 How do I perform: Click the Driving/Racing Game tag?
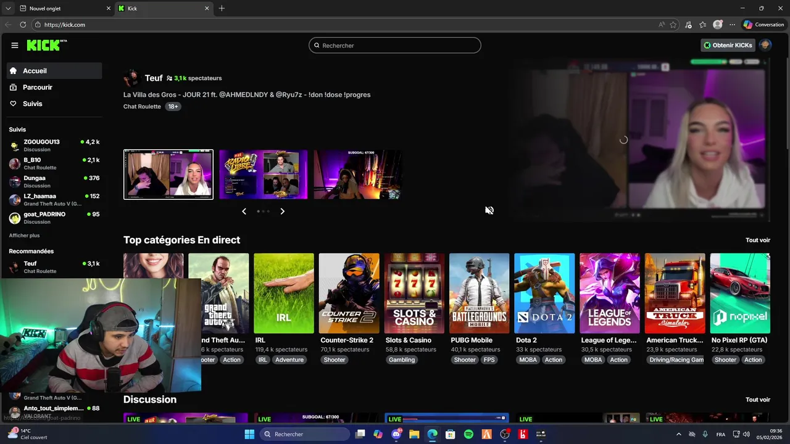pos(676,360)
